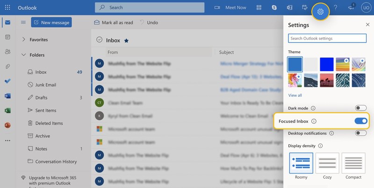Open the Inbox folder
The height and width of the screenshot is (188, 374).
55,72
